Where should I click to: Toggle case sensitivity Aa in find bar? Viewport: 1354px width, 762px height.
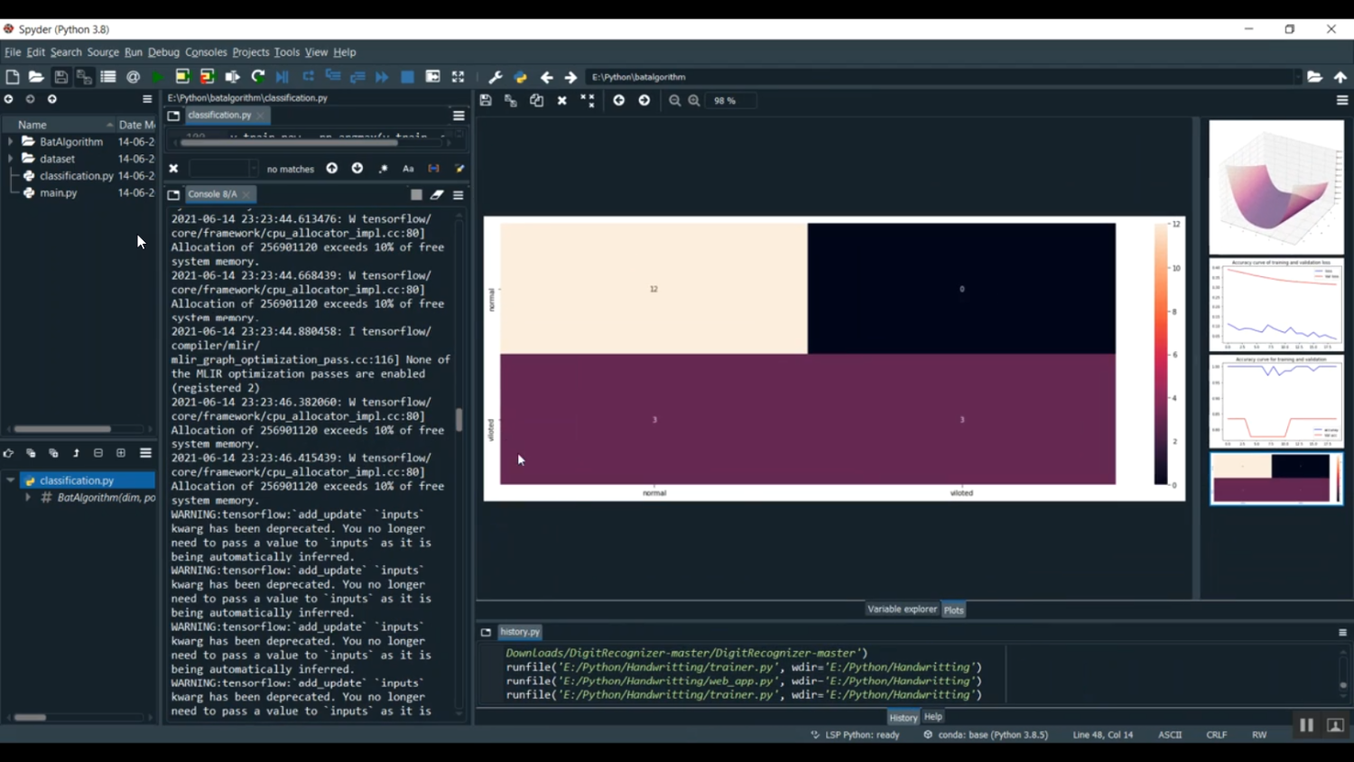point(408,169)
